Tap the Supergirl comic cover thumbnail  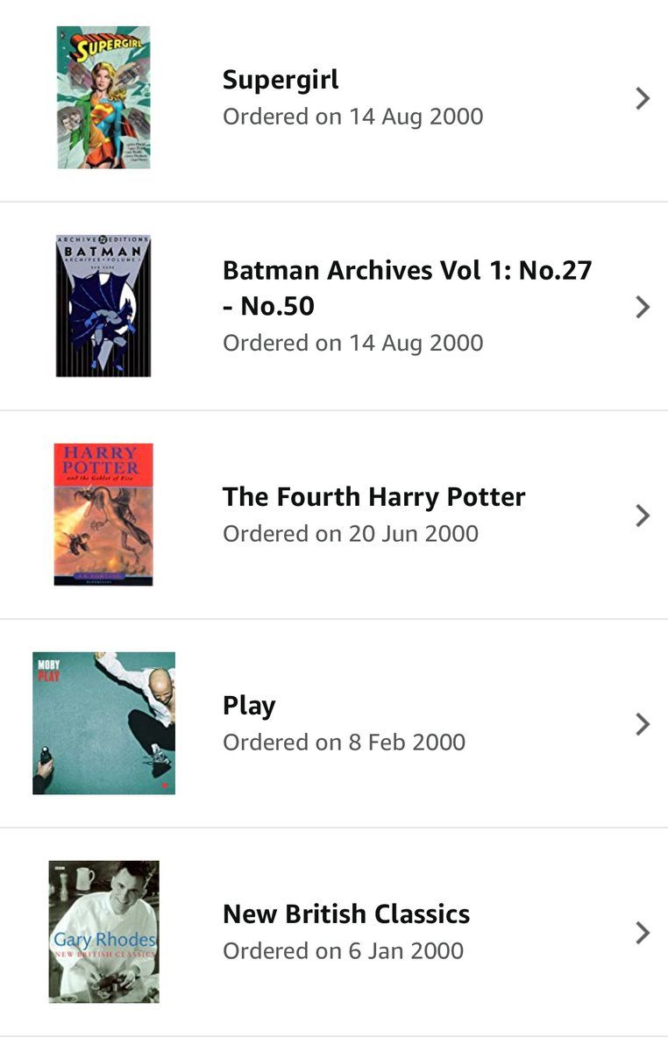pyautogui.click(x=103, y=97)
